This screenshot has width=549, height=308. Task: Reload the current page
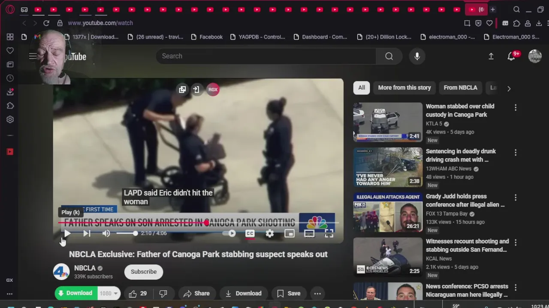[46, 23]
